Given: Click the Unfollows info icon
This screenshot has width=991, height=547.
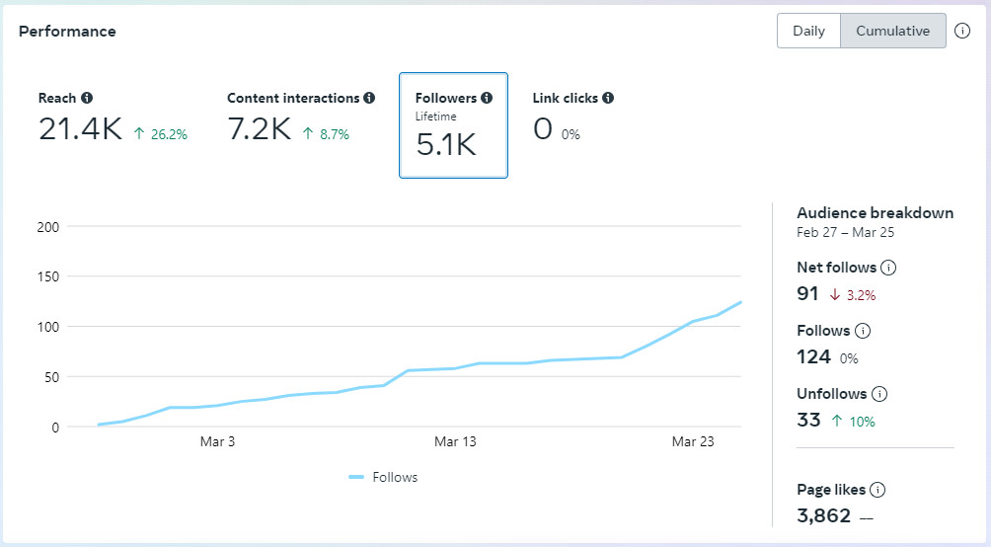Looking at the screenshot, I should coord(879,394).
